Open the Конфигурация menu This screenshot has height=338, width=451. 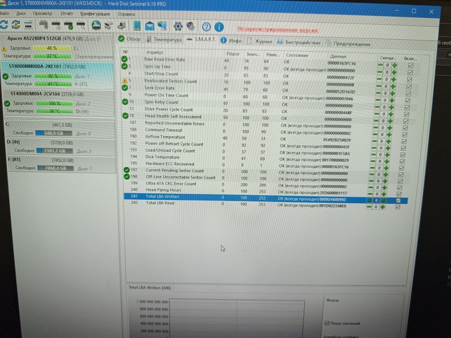tap(95, 14)
